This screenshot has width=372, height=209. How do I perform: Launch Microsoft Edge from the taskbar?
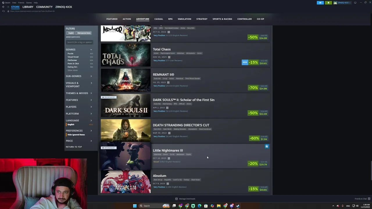(199, 206)
